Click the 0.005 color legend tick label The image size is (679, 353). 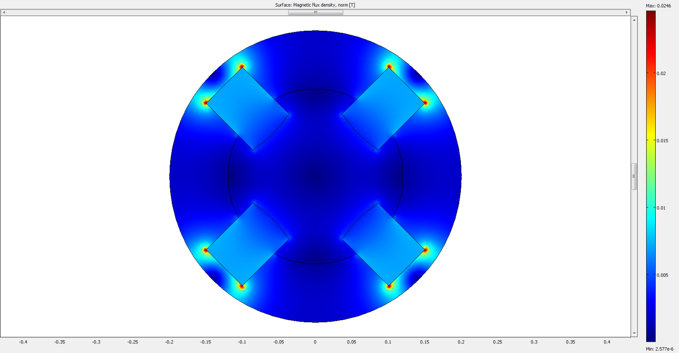(x=662, y=275)
